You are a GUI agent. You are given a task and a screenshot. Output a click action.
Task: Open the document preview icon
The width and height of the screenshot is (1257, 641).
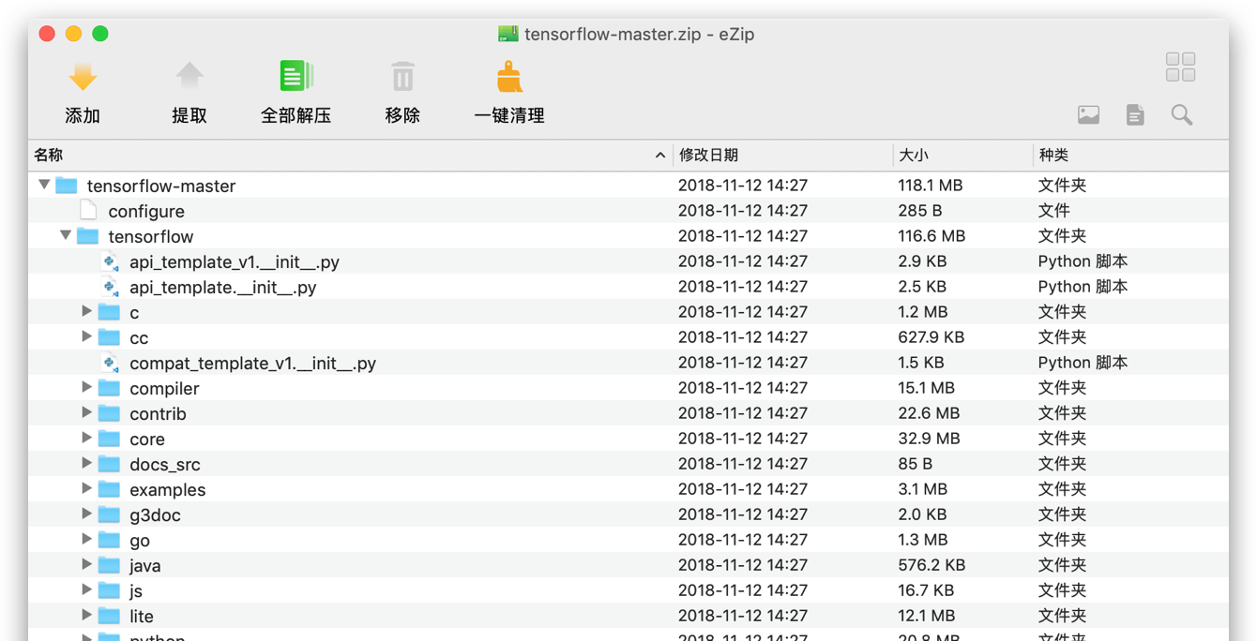click(x=1135, y=115)
